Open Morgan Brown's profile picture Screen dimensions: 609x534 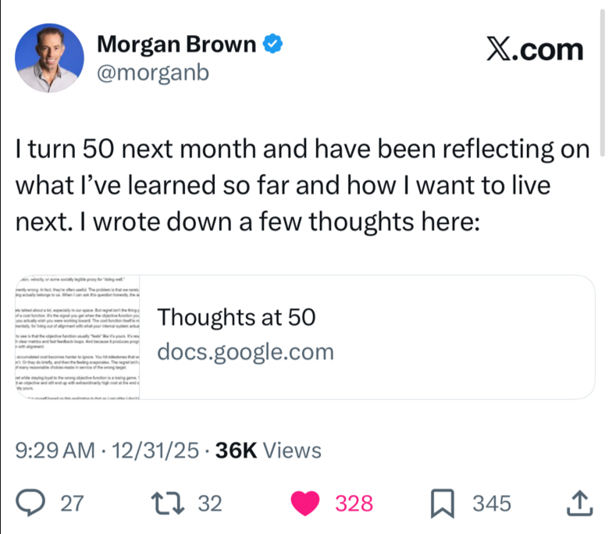tap(49, 58)
